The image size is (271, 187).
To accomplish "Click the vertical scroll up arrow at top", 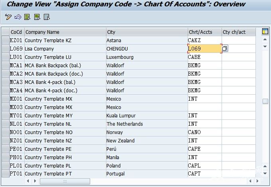I will (x=265, y=39).
